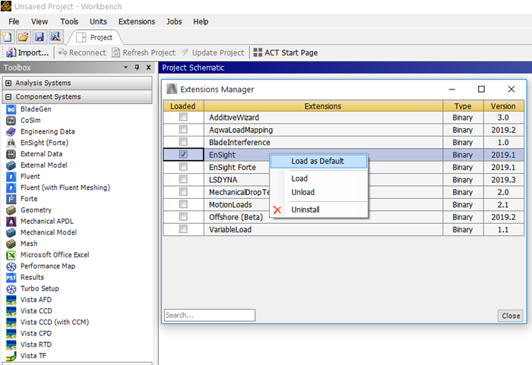Open the Extensions menu

pos(137,22)
